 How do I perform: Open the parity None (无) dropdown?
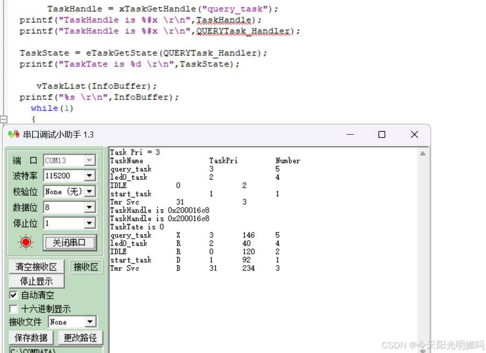(x=89, y=192)
